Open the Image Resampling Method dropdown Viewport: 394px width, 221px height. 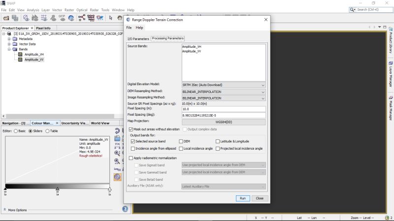point(224,98)
